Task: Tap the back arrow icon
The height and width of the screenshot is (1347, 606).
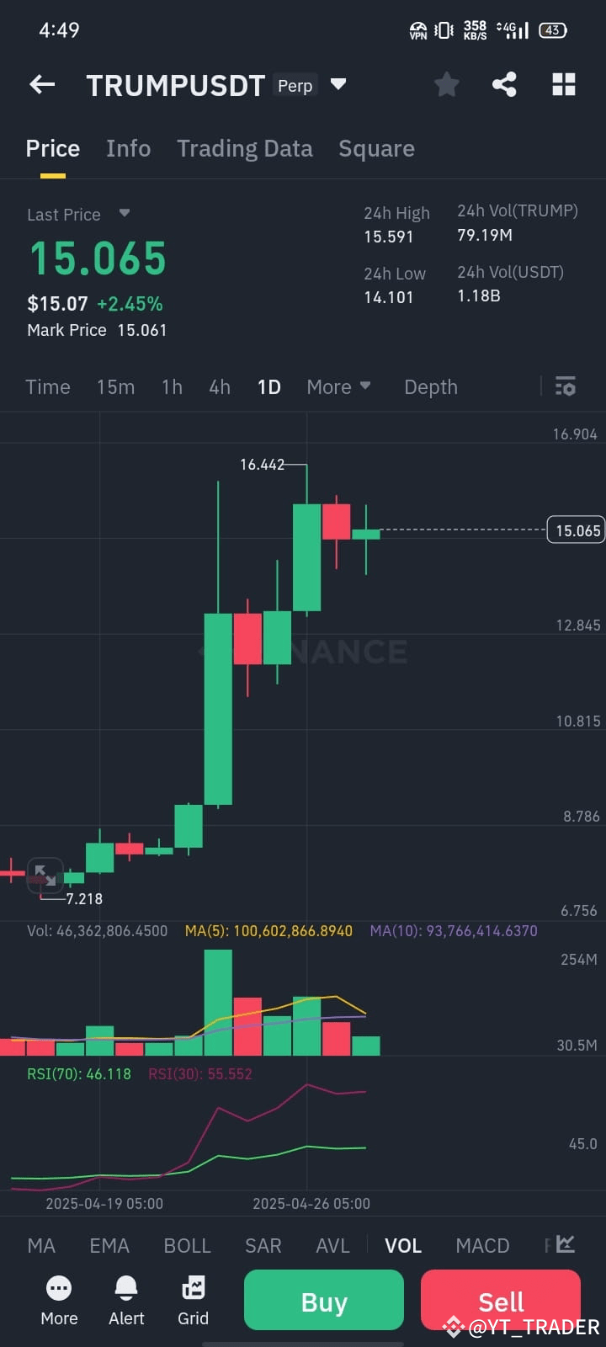Action: (x=42, y=84)
